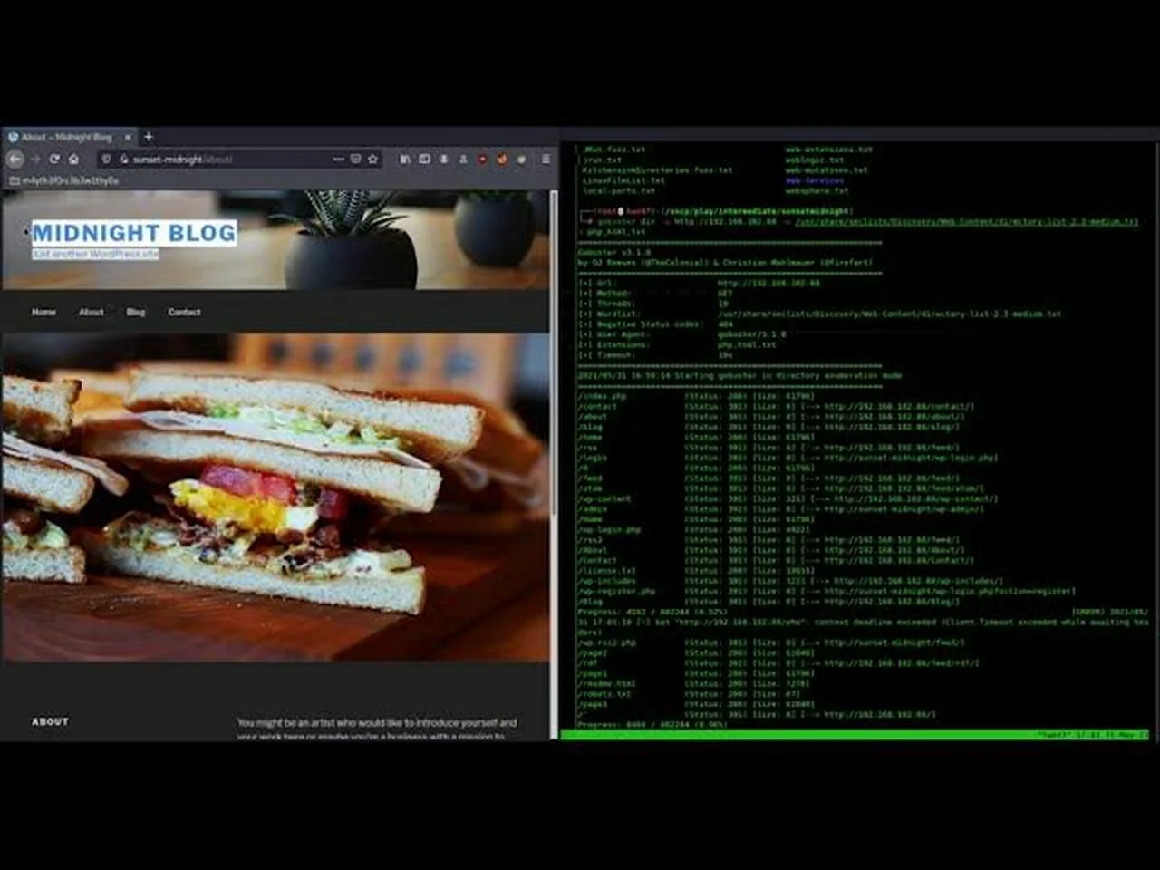
Task: Click the 'Just another WordPress site' tagline
Action: pyautogui.click(x=95, y=254)
